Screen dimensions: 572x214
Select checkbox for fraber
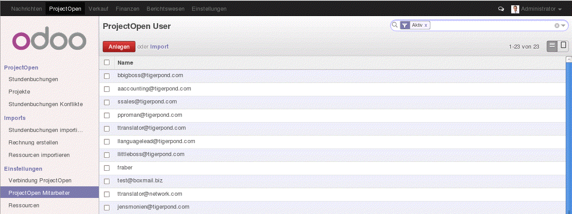107,168
